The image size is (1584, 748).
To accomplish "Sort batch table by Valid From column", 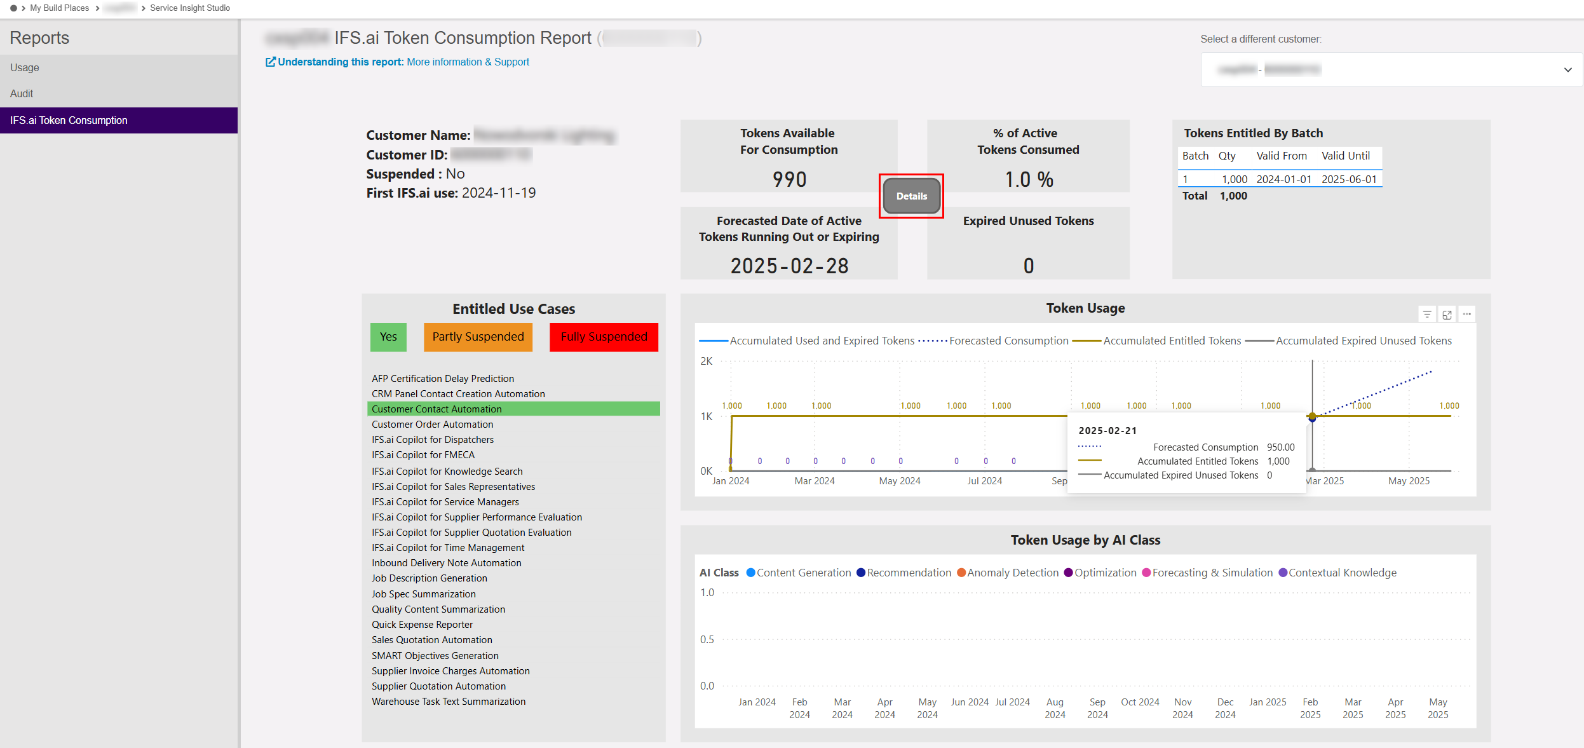I will click(1281, 156).
